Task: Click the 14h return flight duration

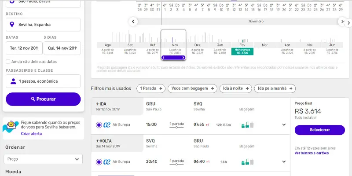Action: click(x=224, y=162)
